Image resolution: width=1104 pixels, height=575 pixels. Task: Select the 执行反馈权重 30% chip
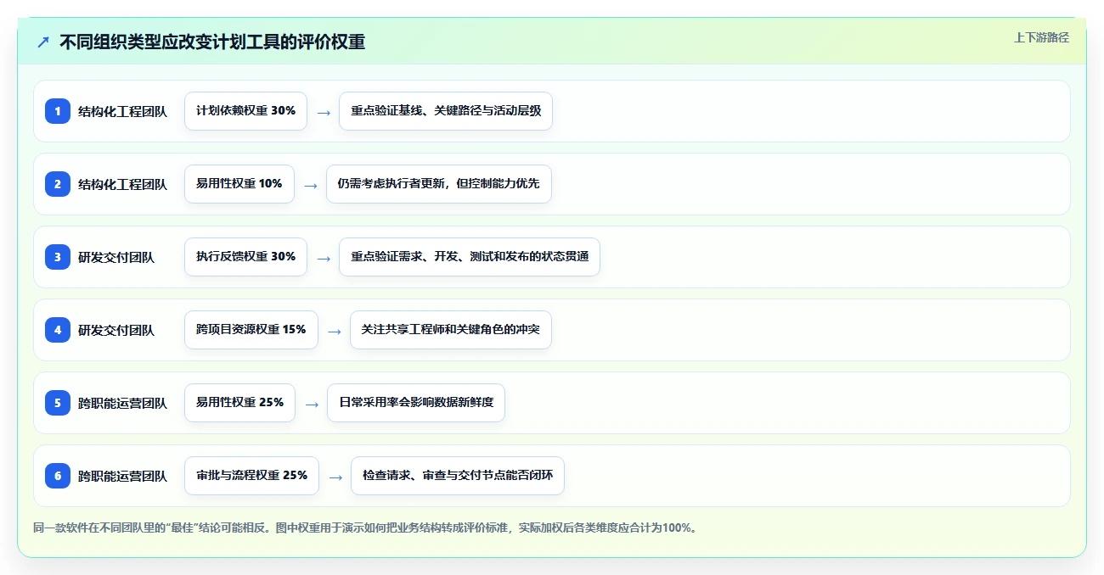pos(245,257)
